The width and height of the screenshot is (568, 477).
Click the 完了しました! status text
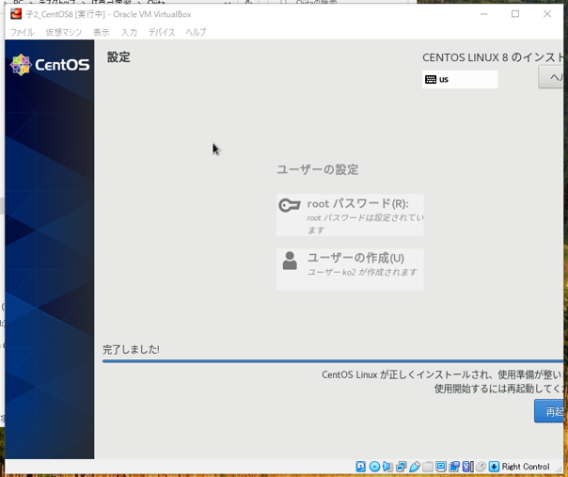pos(131,349)
